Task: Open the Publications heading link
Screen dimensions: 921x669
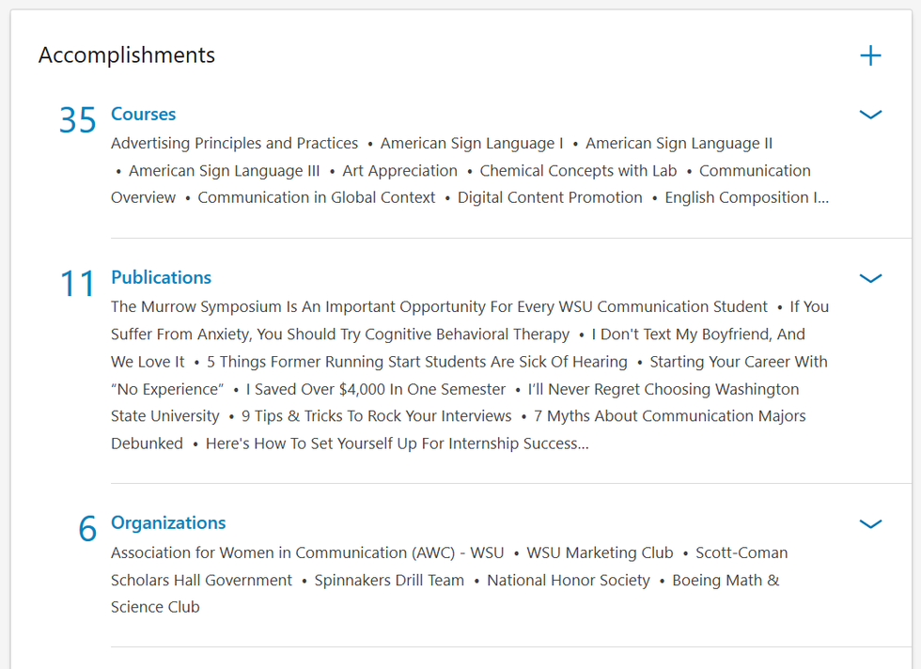Action: [x=161, y=277]
